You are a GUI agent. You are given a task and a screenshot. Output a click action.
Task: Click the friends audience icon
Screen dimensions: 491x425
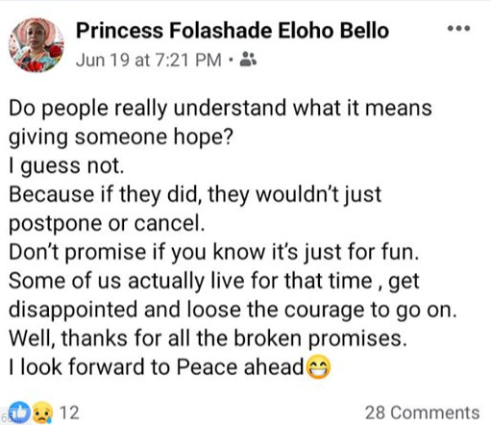coord(248,59)
